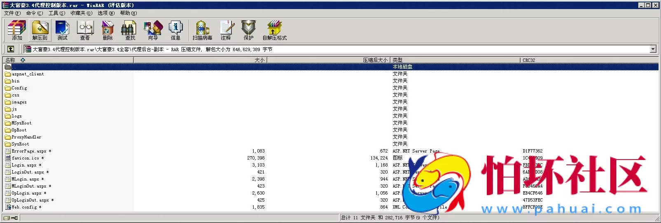Open the 向导 (Wizard) toolbar icon
This screenshot has width=661, height=223.
click(x=153, y=30)
